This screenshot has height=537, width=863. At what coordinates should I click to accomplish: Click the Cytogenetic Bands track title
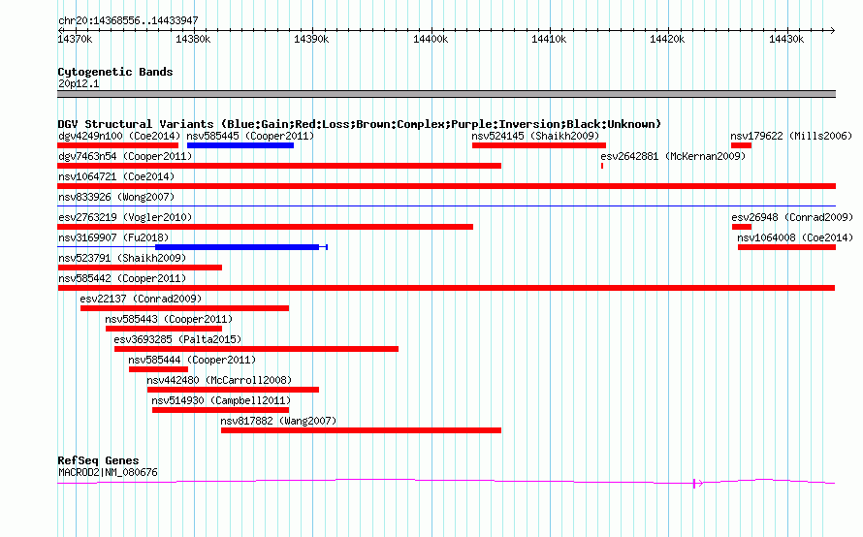(115, 72)
